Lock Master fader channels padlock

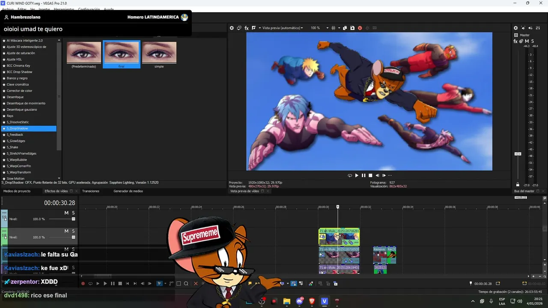pos(518,185)
